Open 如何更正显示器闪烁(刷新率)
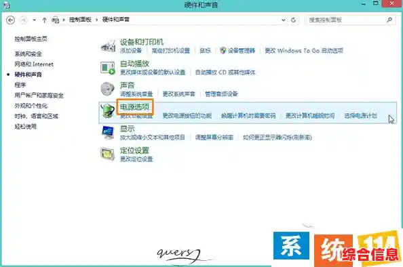The width and height of the screenshot is (403, 267). pyautogui.click(x=277, y=138)
